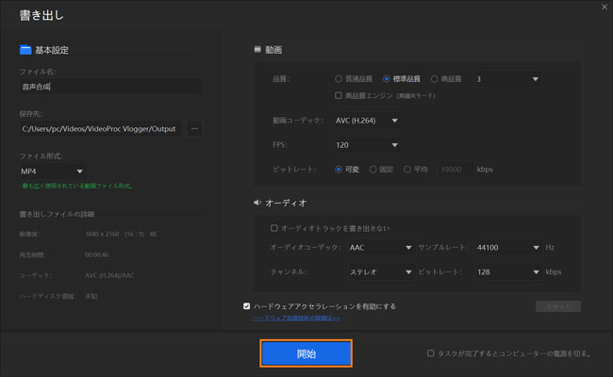Screen dimensions: 613x377
Task: Open the quality level 3 dropdown
Action: click(507, 79)
